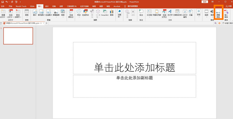The image size is (233, 119).
Task: Insert a new slide with 新建幻灯片
Action: pyautogui.click(x=3, y=14)
